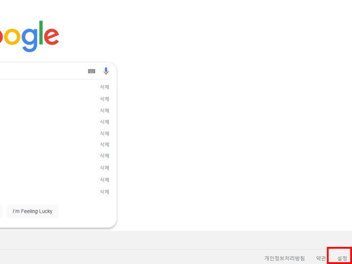Open the 설정 footer menu
The width and height of the screenshot is (352, 264).
pos(342,259)
